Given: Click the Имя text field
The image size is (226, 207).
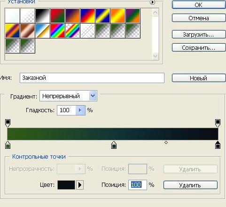Looking at the screenshot, I should click(92, 78).
